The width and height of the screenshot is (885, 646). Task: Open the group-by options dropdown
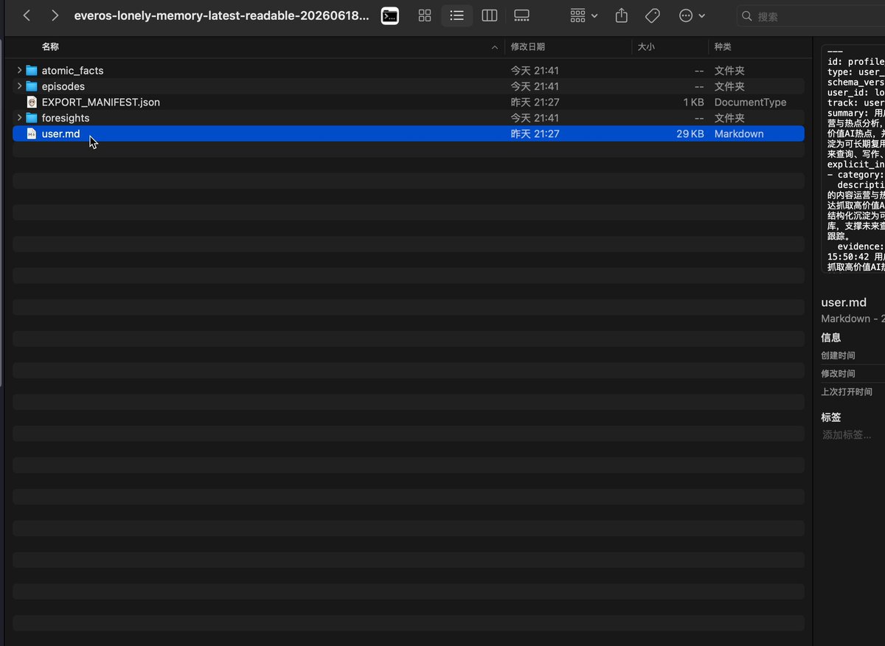[x=583, y=15]
